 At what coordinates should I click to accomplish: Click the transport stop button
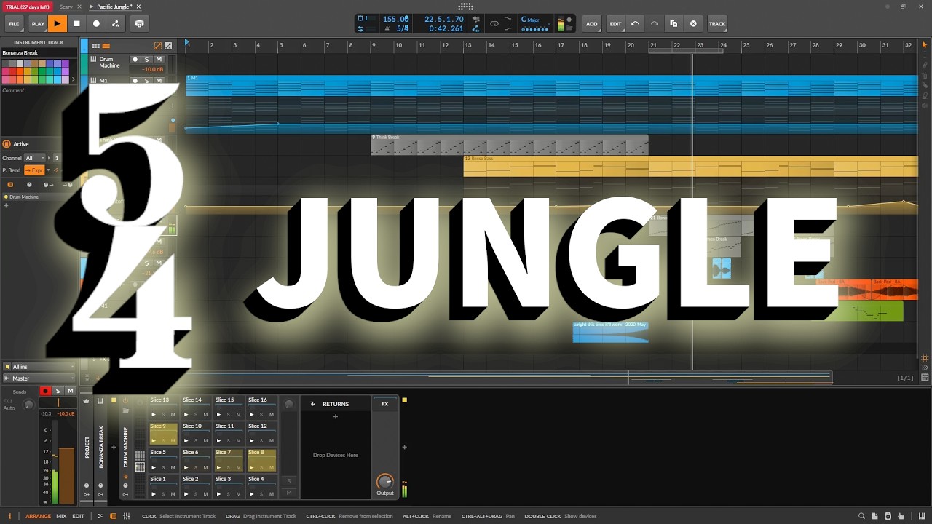[x=76, y=23]
